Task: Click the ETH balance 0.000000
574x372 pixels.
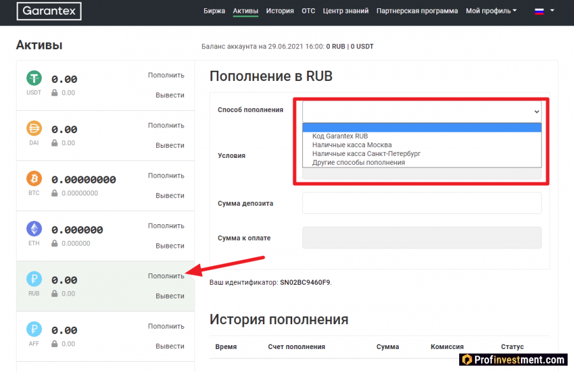Action: pos(77,230)
